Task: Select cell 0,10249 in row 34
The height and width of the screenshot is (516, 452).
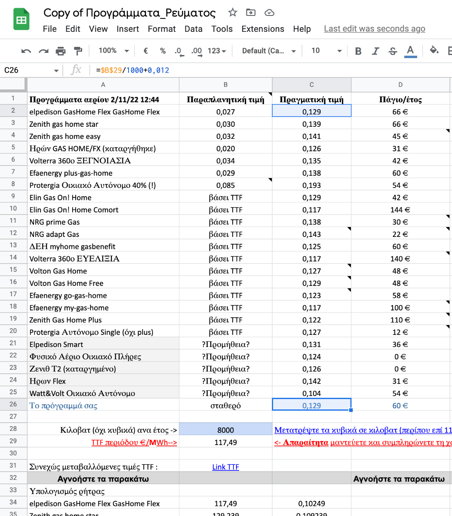Action: (x=312, y=503)
